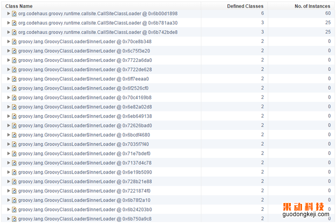This screenshot has height=223, width=336.
Task: Expand the CallSiteClassLoader @ 0x6b742bde8 row
Action: coord(8,32)
